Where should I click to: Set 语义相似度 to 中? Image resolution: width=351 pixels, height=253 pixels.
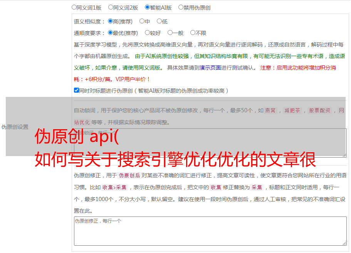(142, 22)
